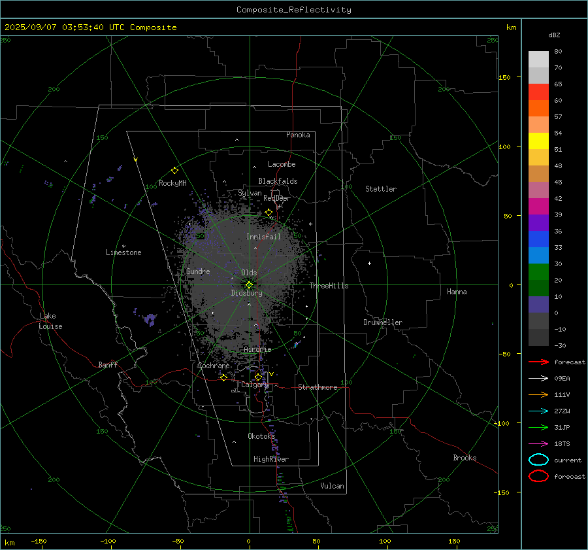
Task: Click the Lacombe city label
Action: pos(282,164)
